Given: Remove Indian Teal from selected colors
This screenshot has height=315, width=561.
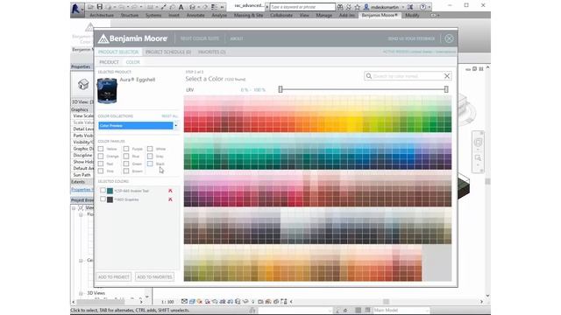Looking at the screenshot, I should pyautogui.click(x=170, y=191).
